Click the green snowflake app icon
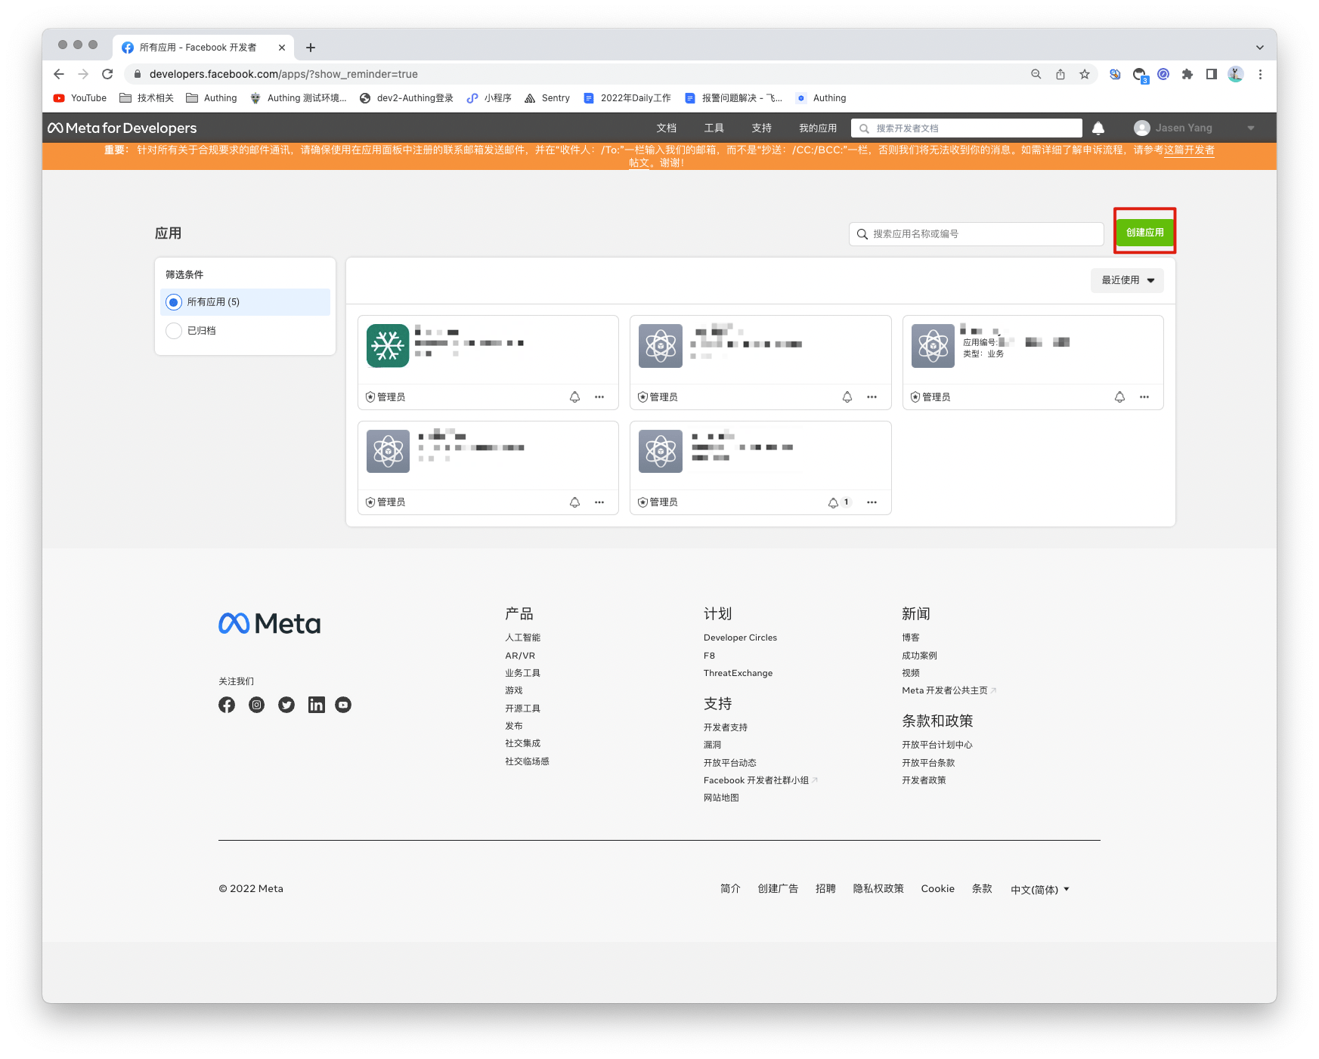This screenshot has height=1059, width=1319. pyautogui.click(x=388, y=346)
